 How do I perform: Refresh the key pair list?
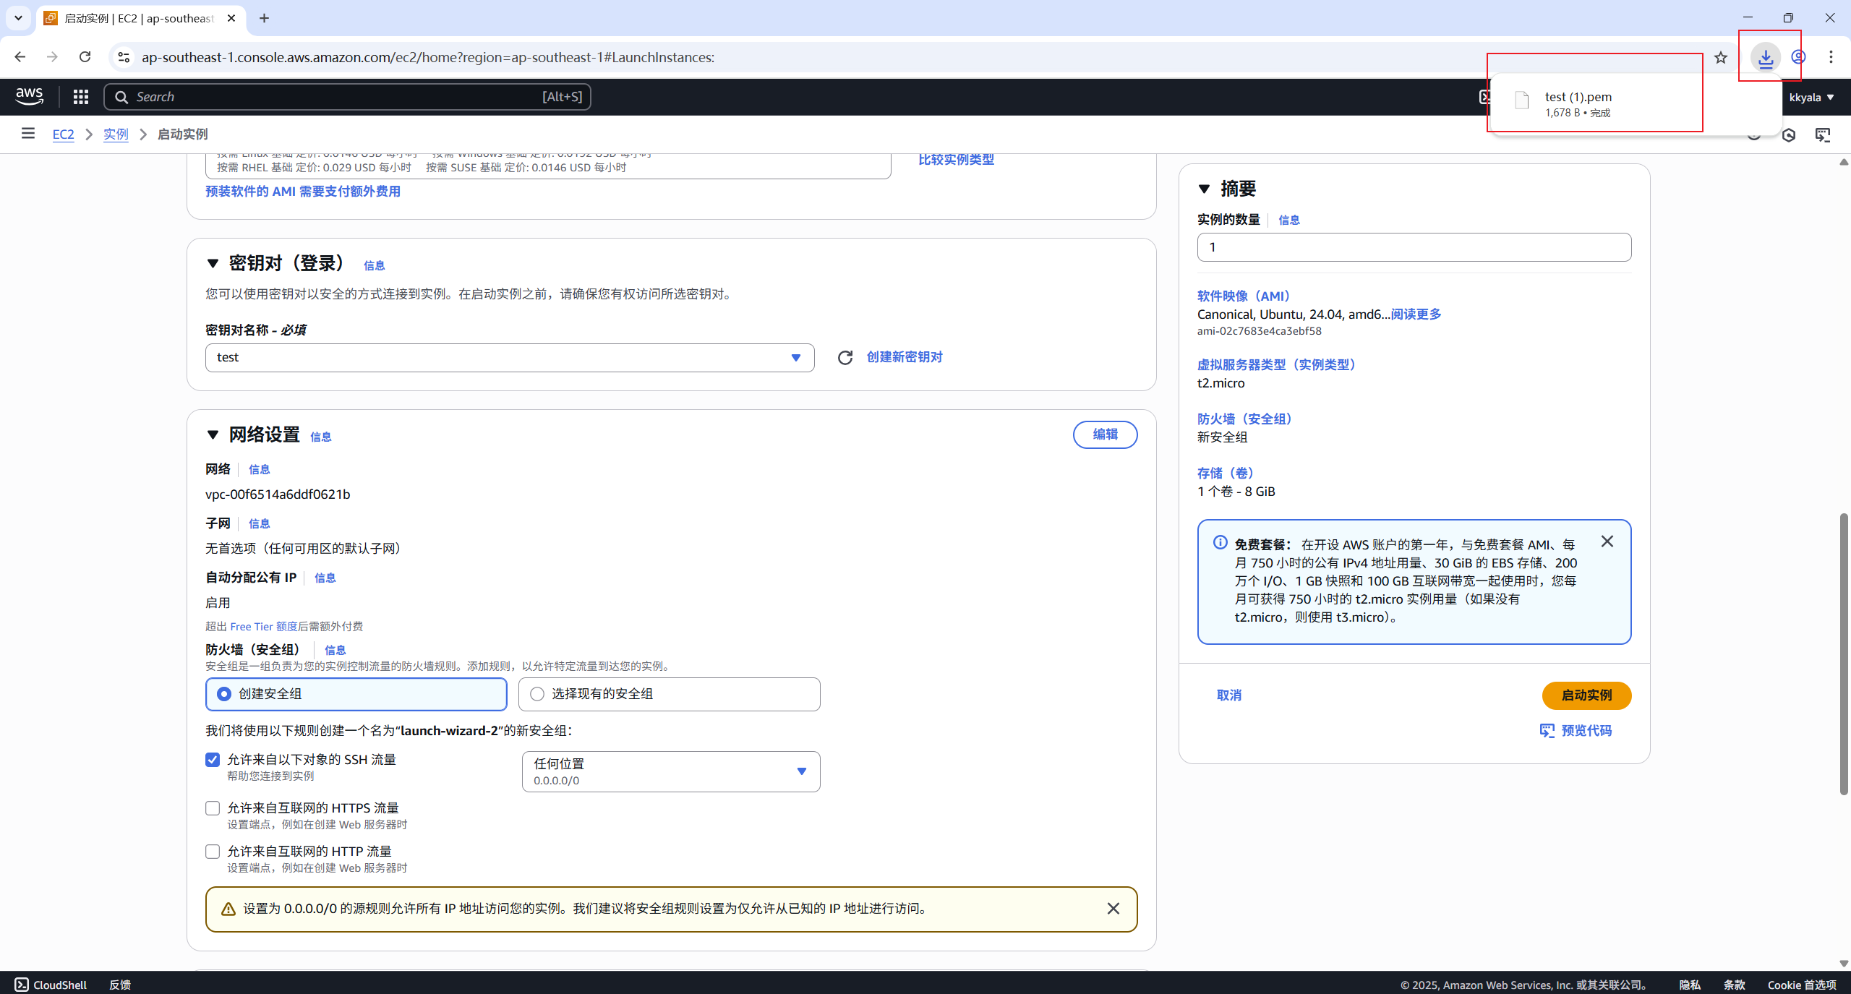(x=845, y=357)
